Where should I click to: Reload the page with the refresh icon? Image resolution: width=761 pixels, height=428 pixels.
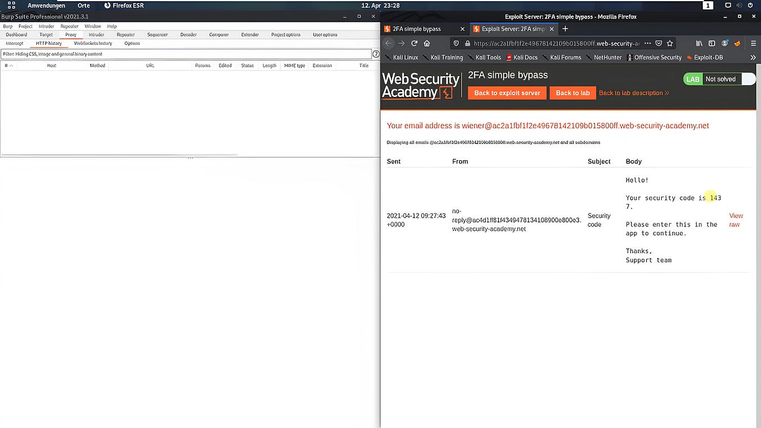coord(414,43)
